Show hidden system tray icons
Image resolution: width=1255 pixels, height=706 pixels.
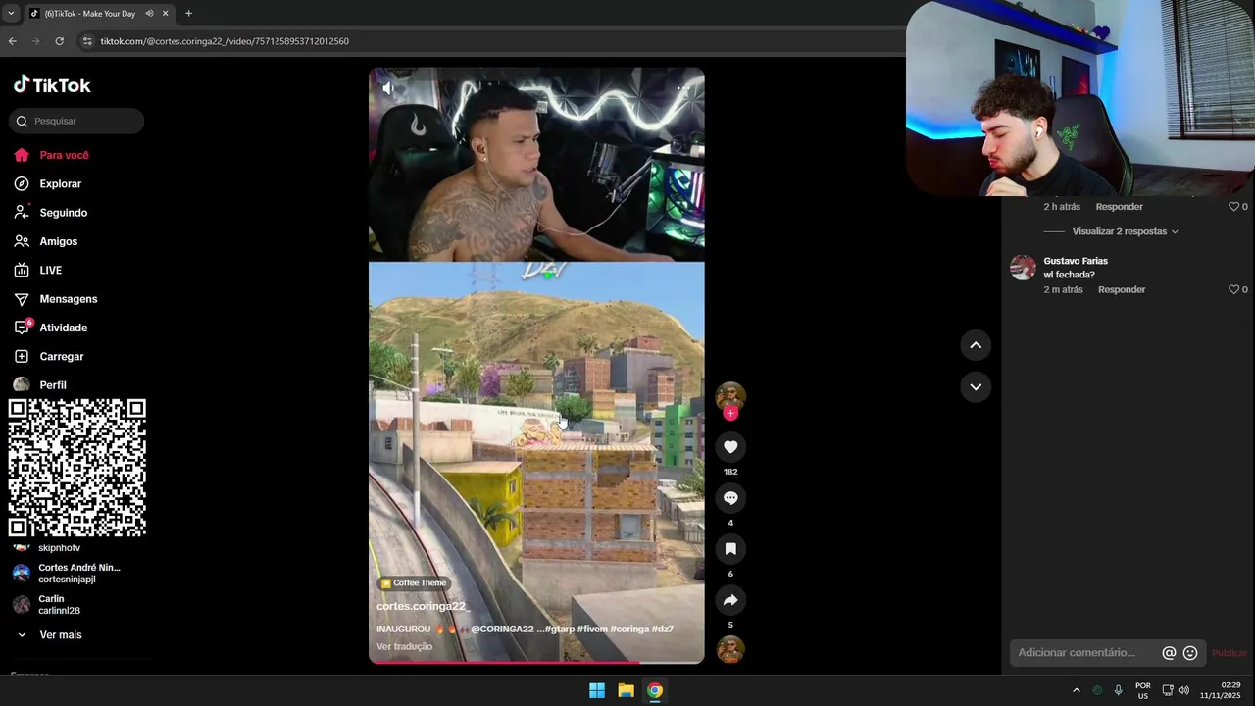coord(1076,690)
